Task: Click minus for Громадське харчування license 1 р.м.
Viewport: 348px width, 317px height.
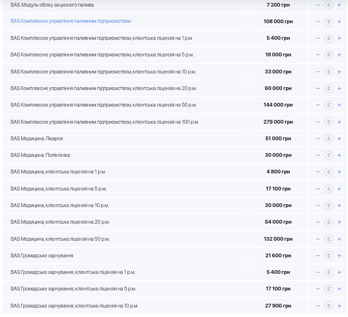Action: point(318,272)
